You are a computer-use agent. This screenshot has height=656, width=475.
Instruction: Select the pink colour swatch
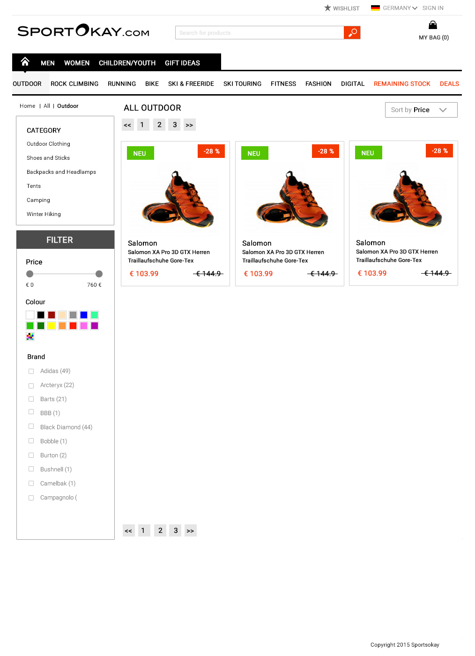(x=84, y=326)
